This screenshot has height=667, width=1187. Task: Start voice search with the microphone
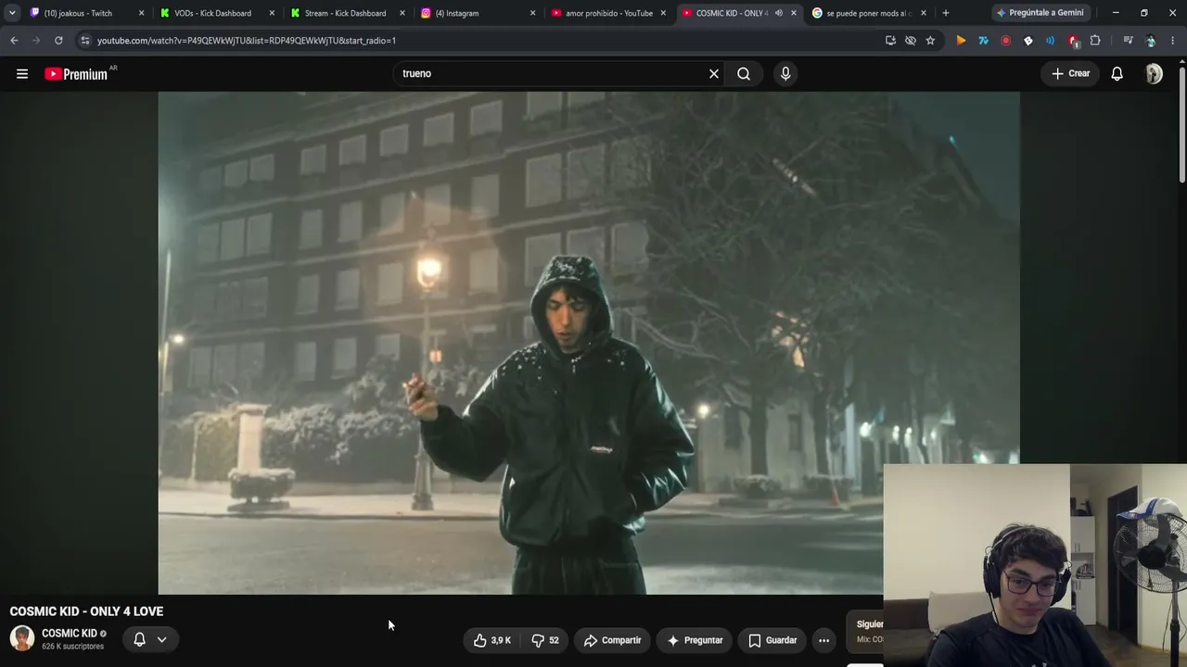785,74
